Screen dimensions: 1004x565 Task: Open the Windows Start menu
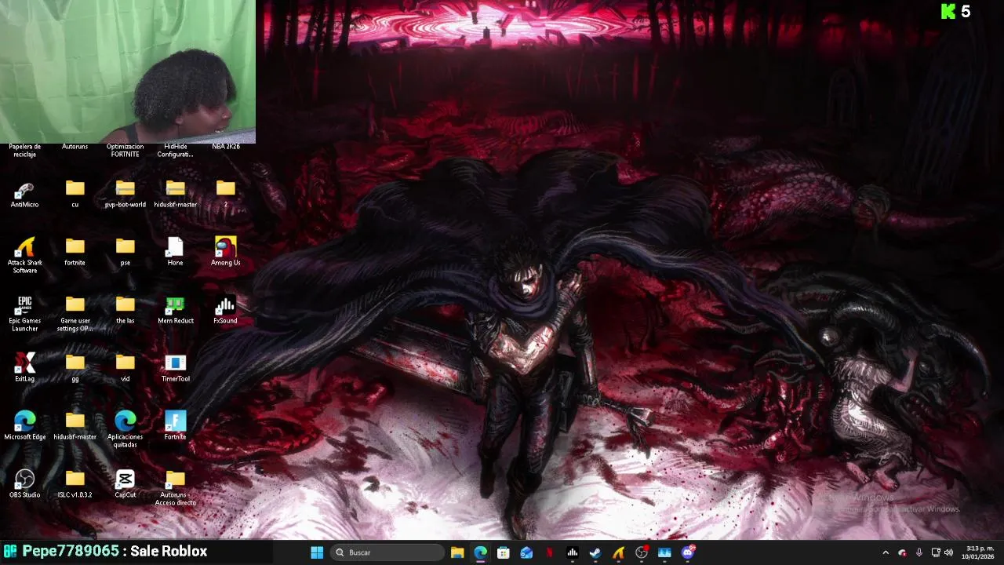click(x=317, y=552)
